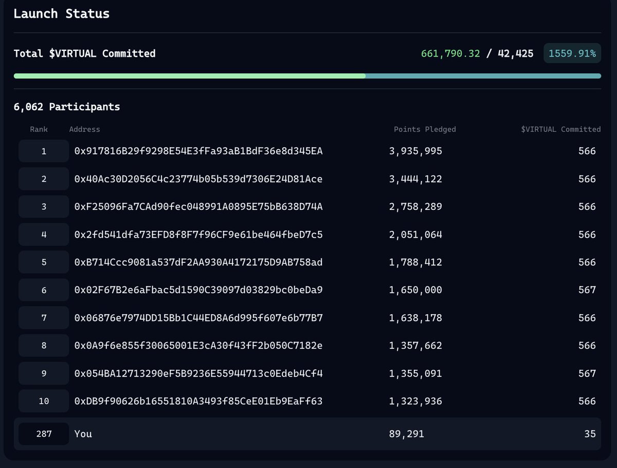The width and height of the screenshot is (617, 468).
Task: Select address 0x0A9f6e855f30065001E3cA30f43fF2b050C7182e
Action: tap(198, 346)
